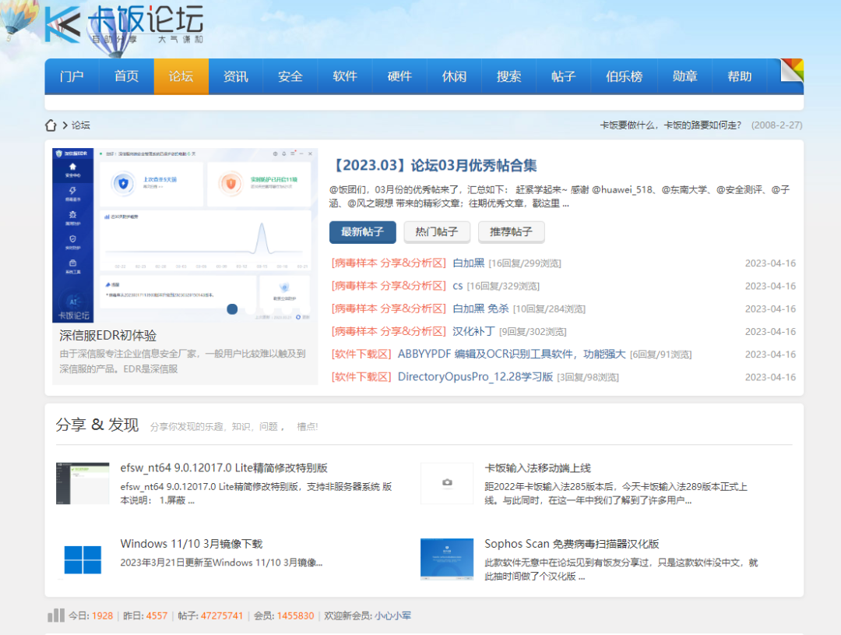Open new member 小心小军's profile link

392,616
